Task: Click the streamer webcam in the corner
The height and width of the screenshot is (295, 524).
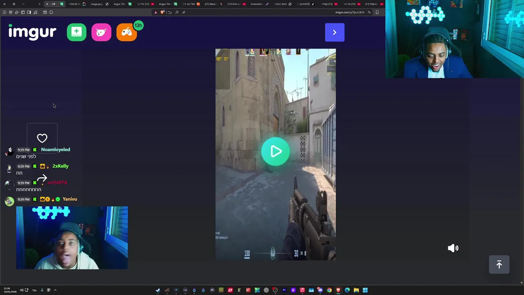Action: (x=454, y=39)
